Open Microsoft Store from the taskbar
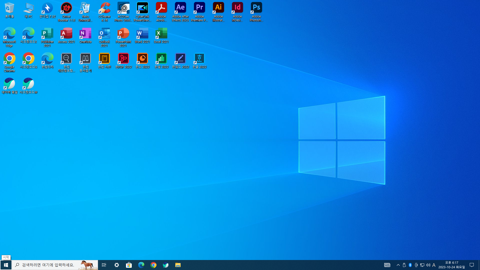The width and height of the screenshot is (480, 270). pyautogui.click(x=129, y=265)
